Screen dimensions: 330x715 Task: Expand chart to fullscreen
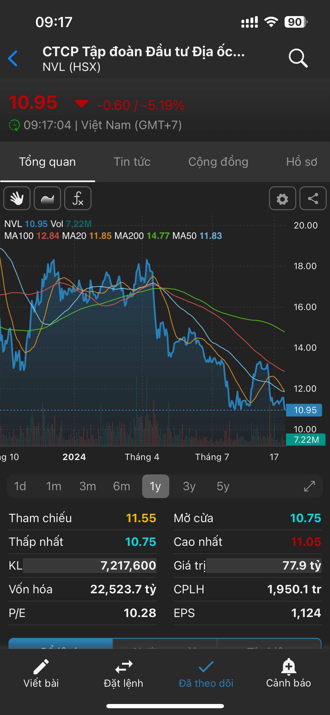point(309,486)
